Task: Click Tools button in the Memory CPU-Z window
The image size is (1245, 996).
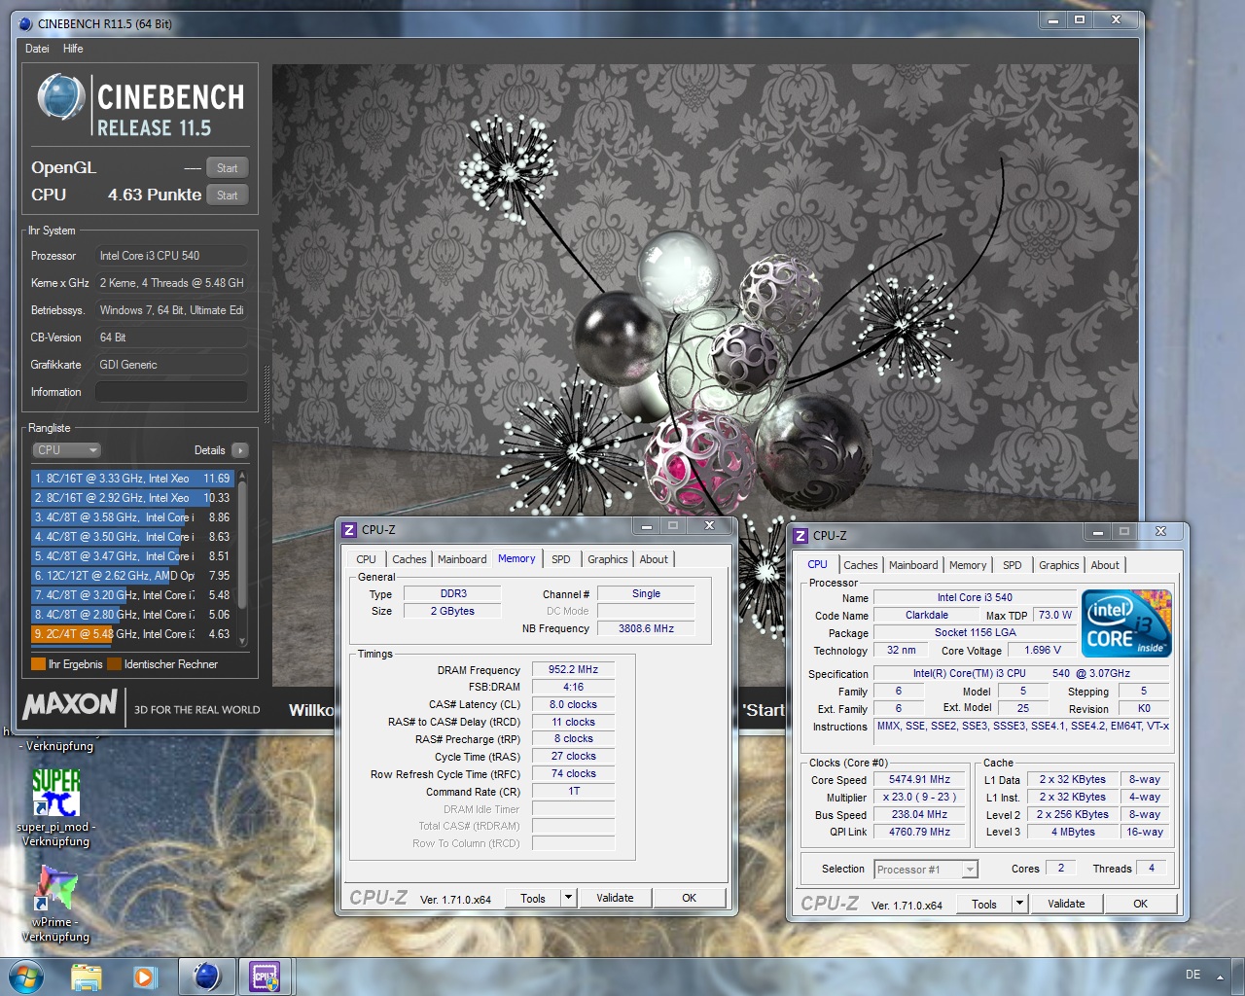Action: pos(533,898)
